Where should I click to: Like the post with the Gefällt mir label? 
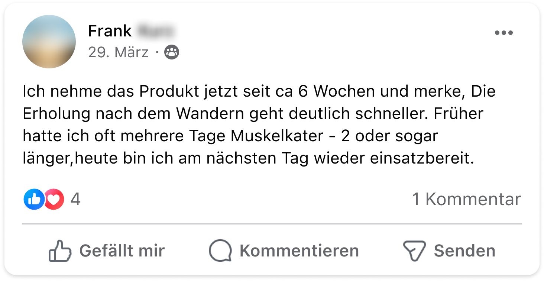122,251
